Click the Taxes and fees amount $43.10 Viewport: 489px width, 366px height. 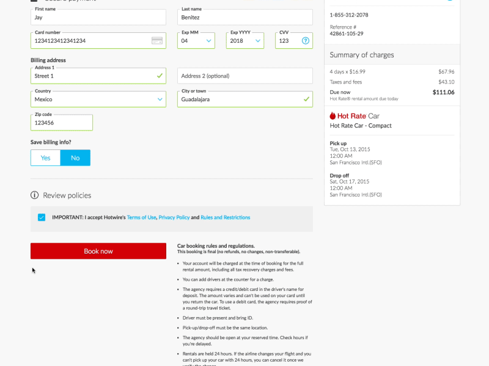pos(446,82)
